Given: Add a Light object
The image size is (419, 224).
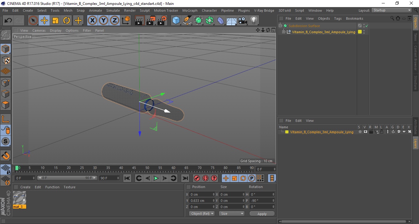Looking at the screenshot, I should pos(254,21).
